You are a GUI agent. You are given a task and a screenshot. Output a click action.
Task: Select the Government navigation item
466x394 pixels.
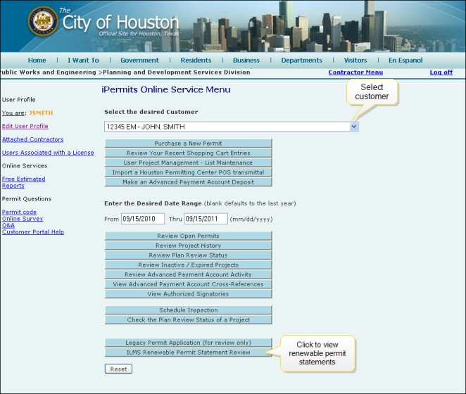coord(139,61)
